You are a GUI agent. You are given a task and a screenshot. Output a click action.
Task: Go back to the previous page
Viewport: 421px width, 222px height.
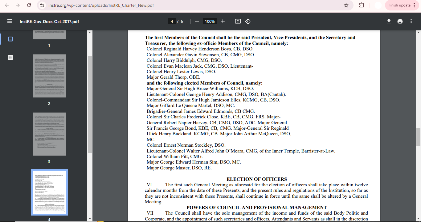point(7,5)
